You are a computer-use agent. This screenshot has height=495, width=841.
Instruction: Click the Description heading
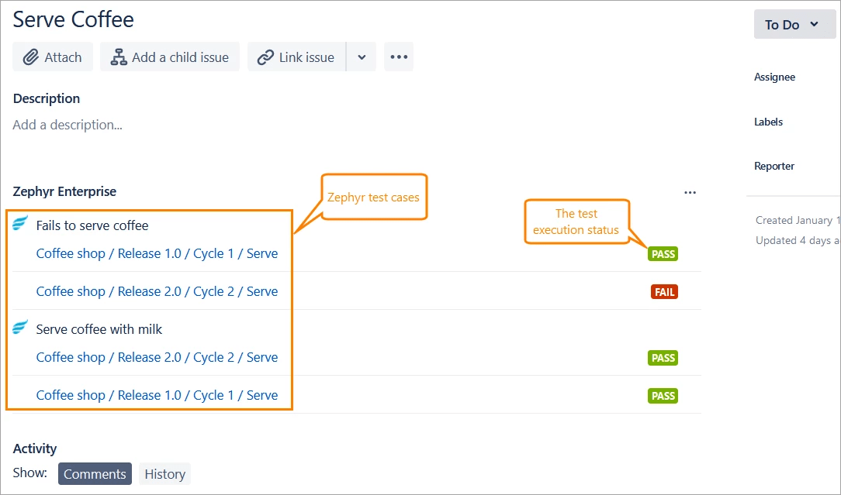tap(46, 98)
